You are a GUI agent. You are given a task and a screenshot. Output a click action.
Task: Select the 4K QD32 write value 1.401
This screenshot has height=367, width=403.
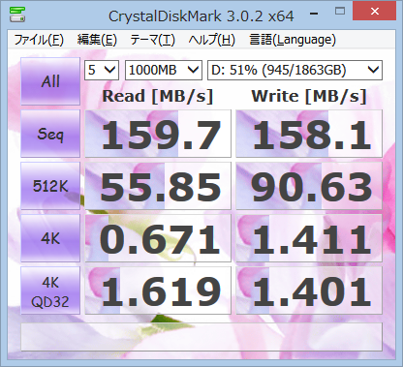(309, 291)
